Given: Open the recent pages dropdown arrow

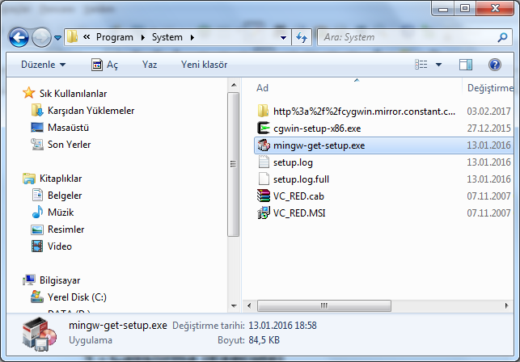Looking at the screenshot, I should point(57,38).
